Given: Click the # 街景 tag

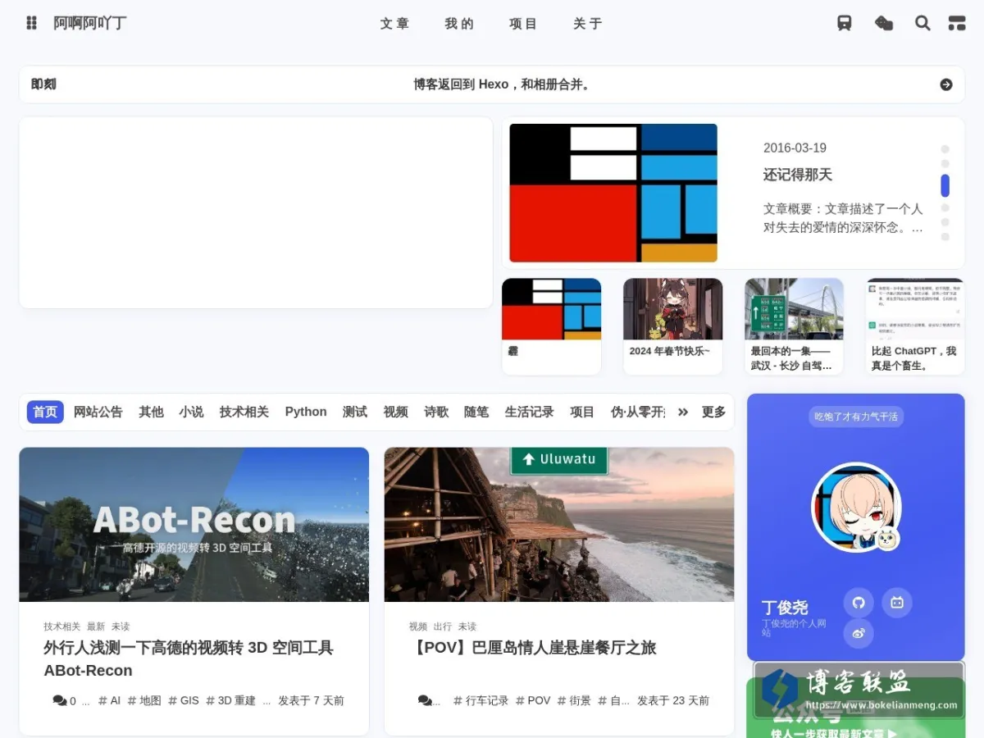Looking at the screenshot, I should click(x=574, y=700).
